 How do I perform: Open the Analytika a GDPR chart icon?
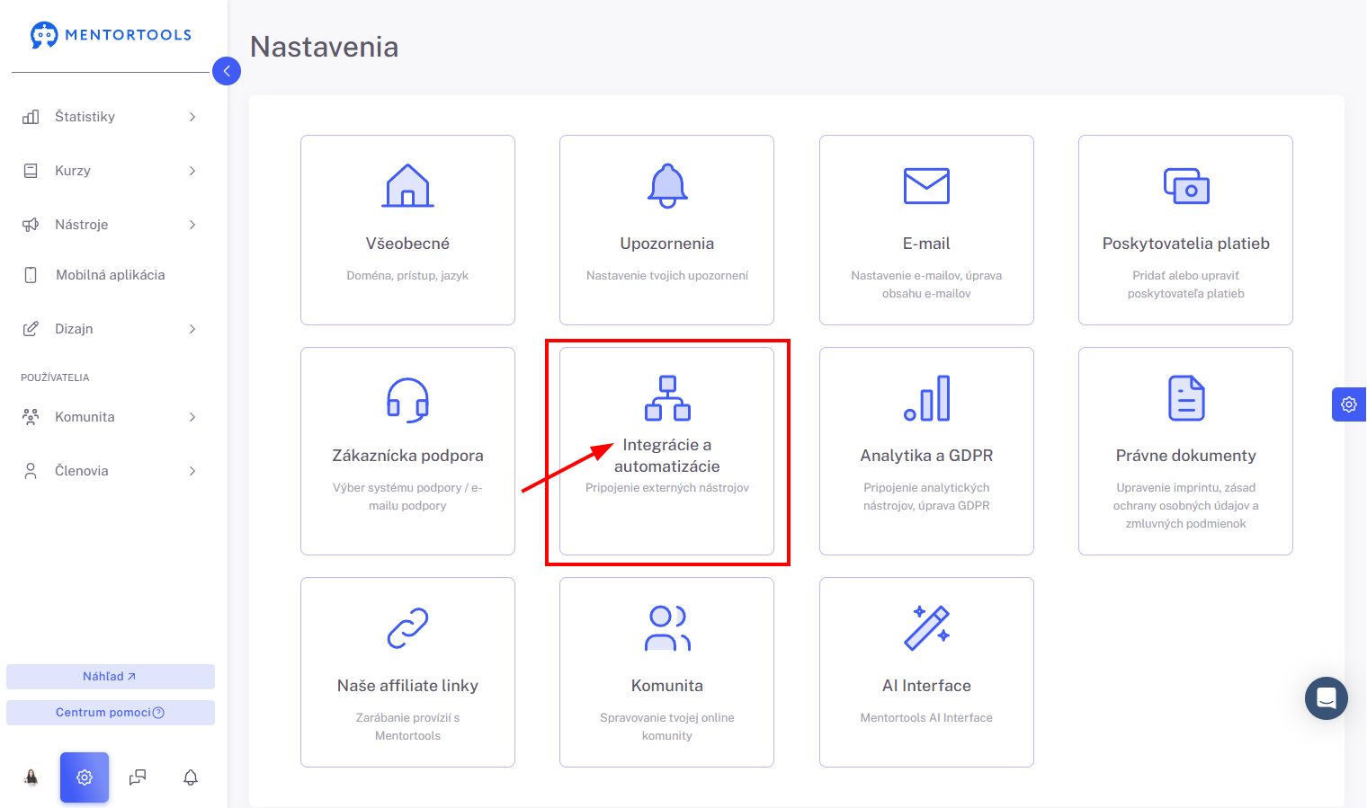point(926,398)
